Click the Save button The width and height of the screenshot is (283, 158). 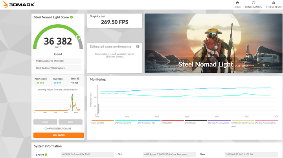click(71, 122)
